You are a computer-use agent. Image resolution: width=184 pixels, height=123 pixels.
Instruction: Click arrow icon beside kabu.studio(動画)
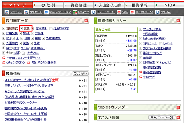click(141, 39)
